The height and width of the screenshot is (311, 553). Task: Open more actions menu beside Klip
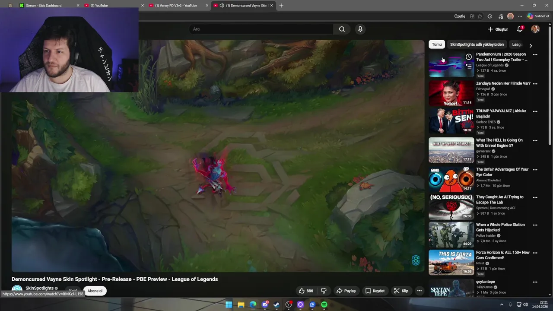(419, 291)
